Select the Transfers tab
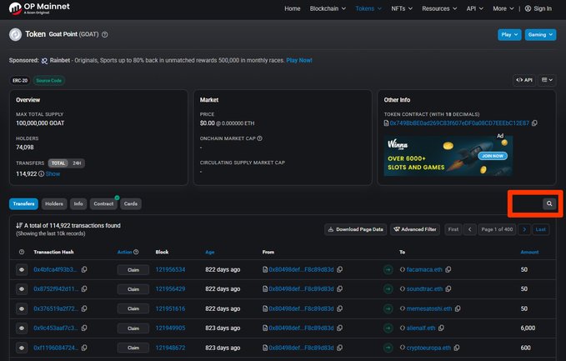This screenshot has width=566, height=361. (x=23, y=203)
